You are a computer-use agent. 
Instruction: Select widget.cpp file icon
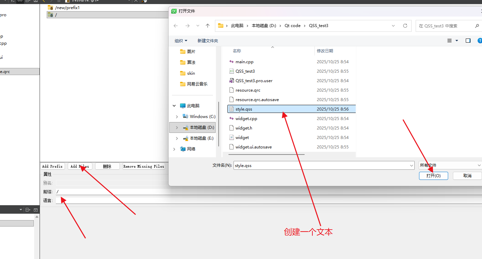232,119
